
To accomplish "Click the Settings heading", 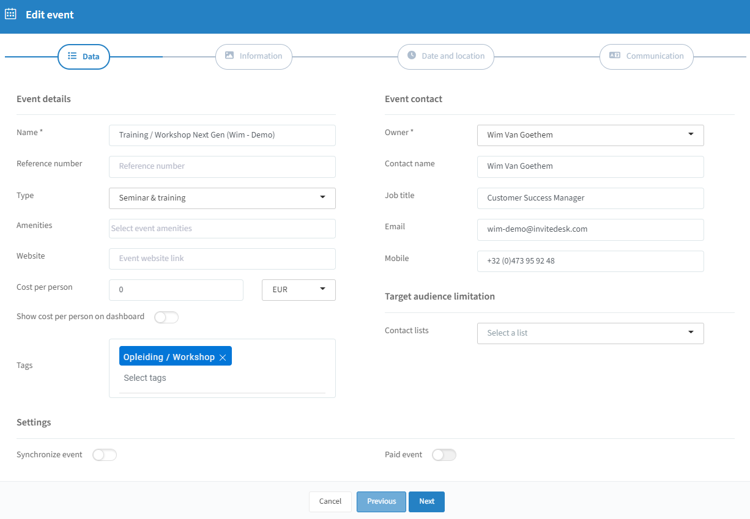I will pos(34,422).
